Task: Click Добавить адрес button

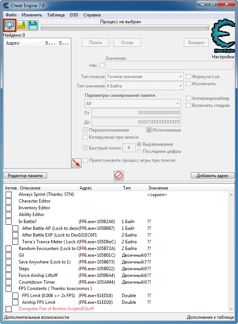Action: (x=213, y=176)
